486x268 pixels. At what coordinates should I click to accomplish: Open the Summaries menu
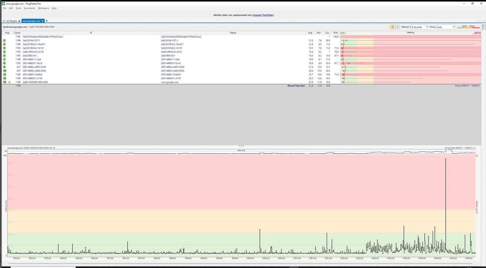(x=30, y=8)
